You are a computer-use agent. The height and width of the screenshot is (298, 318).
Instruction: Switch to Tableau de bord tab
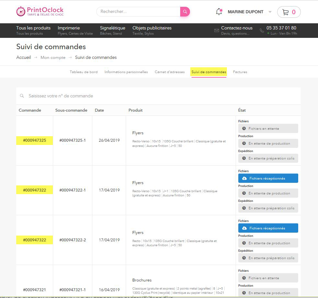coord(84,72)
